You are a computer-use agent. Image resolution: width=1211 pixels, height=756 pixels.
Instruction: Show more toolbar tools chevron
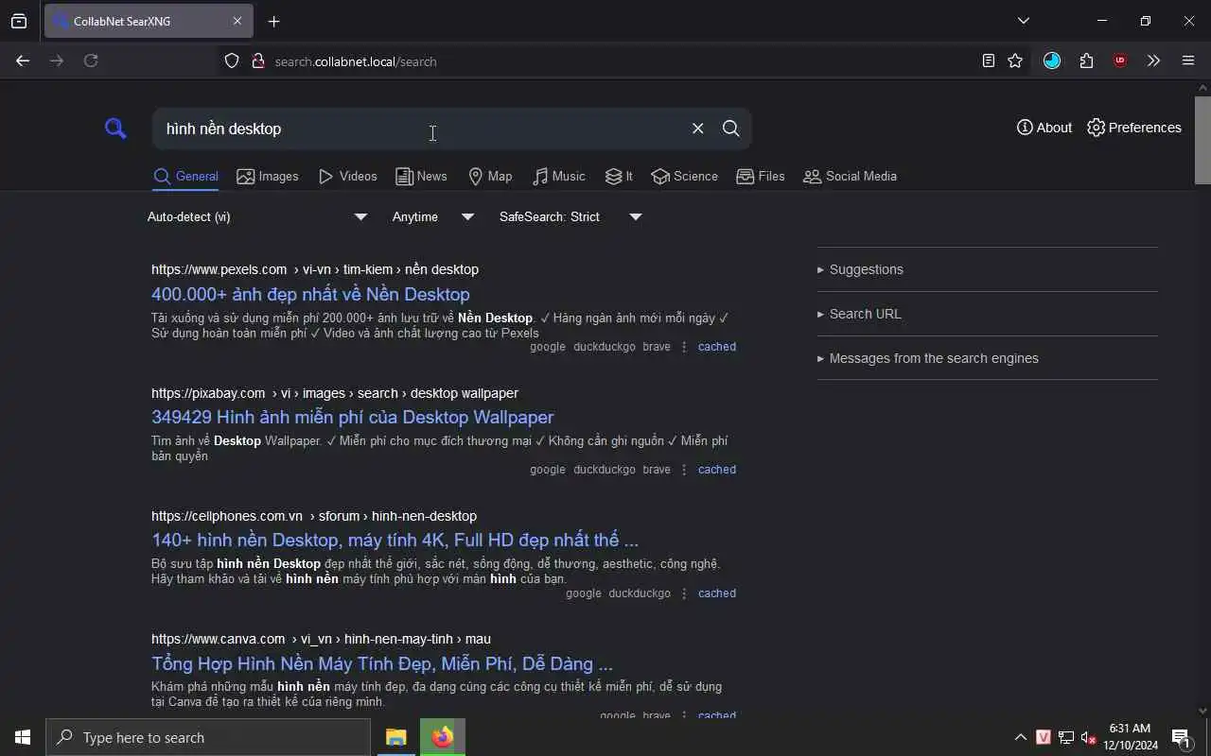click(x=1153, y=60)
